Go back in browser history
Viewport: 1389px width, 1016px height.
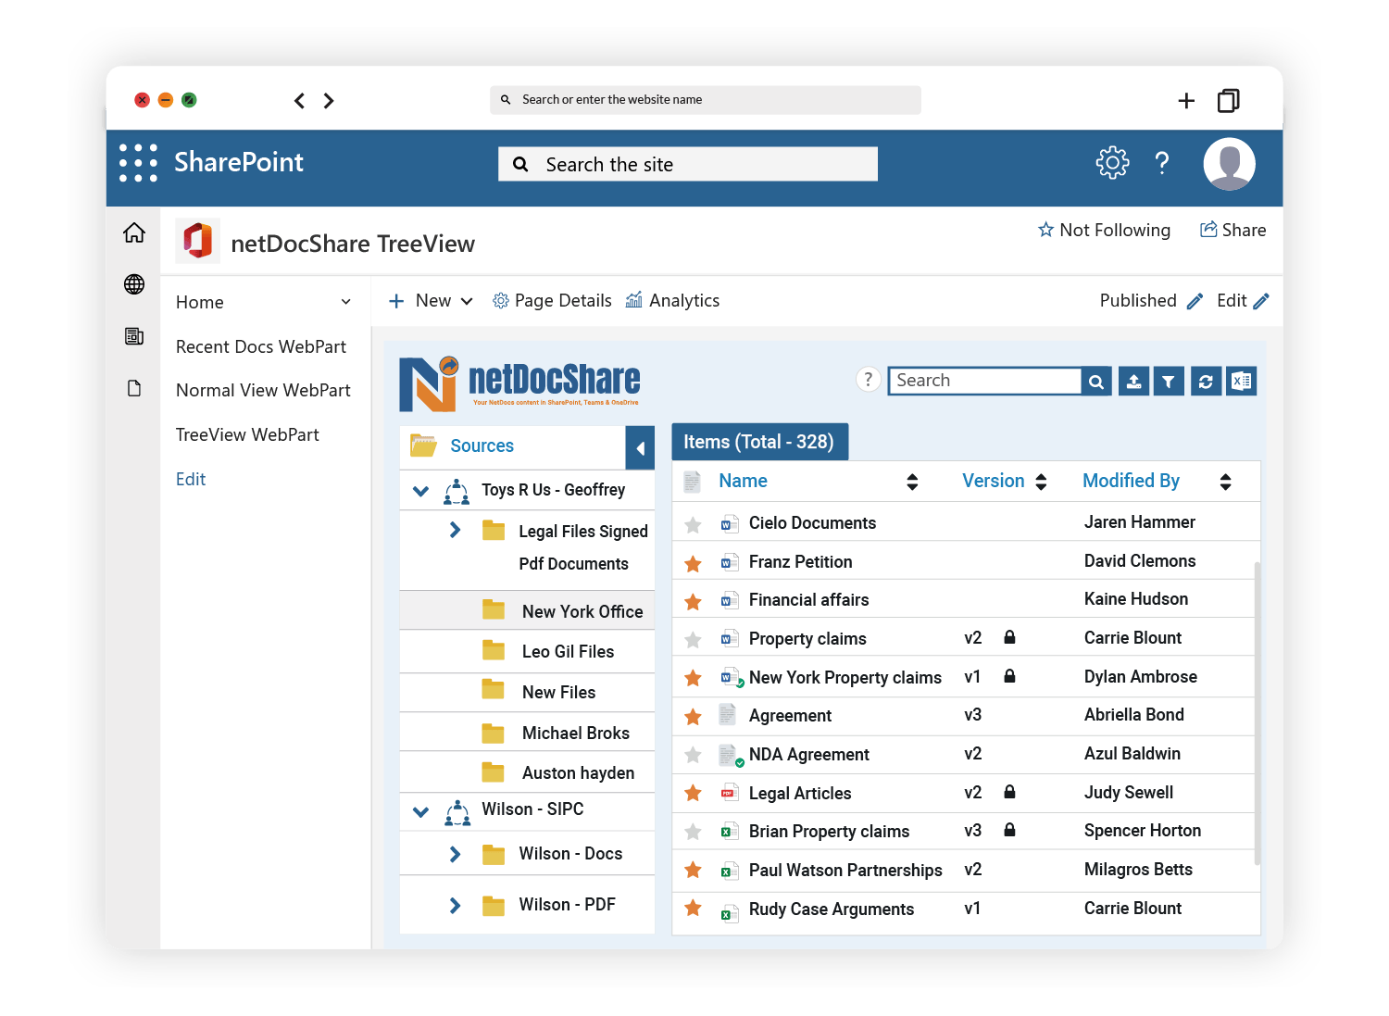coord(299,100)
